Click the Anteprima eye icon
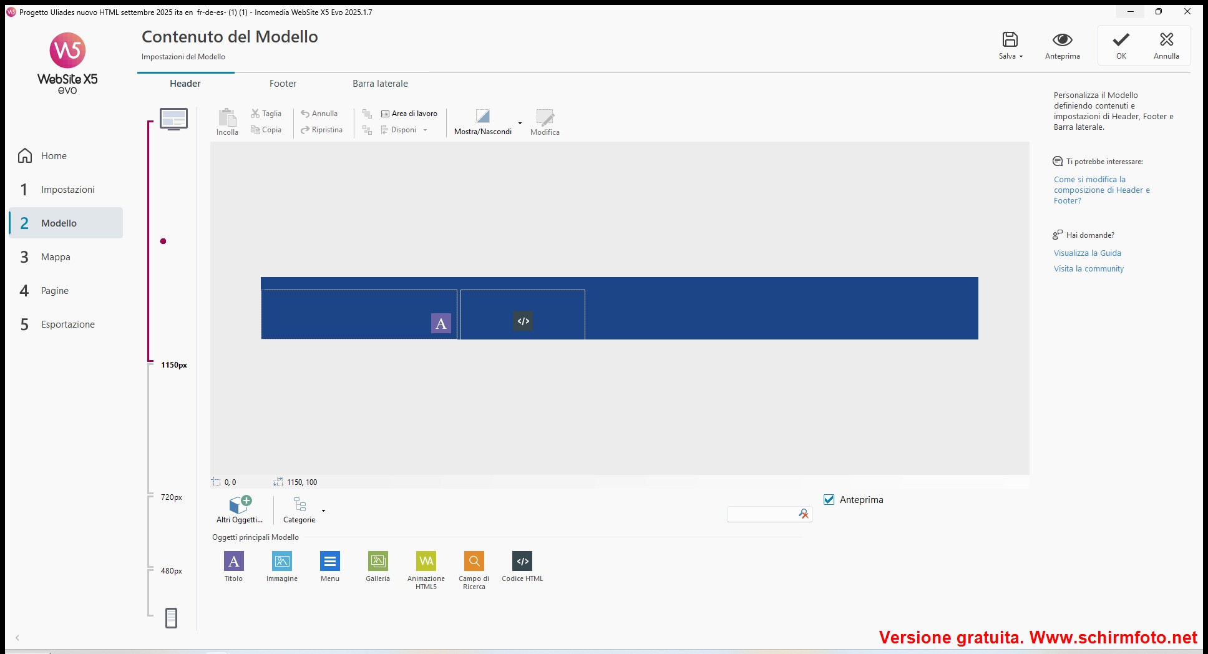The image size is (1208, 654). (x=1062, y=40)
